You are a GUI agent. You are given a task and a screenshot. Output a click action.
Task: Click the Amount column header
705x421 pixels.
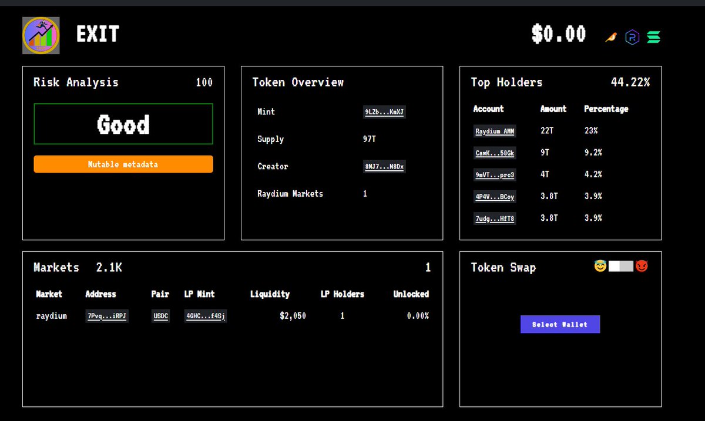pos(553,109)
